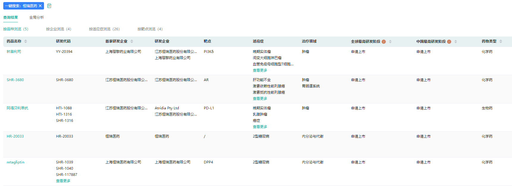Click the trash icon to clear search filters
The height and width of the screenshot is (186, 512).
pos(49,6)
